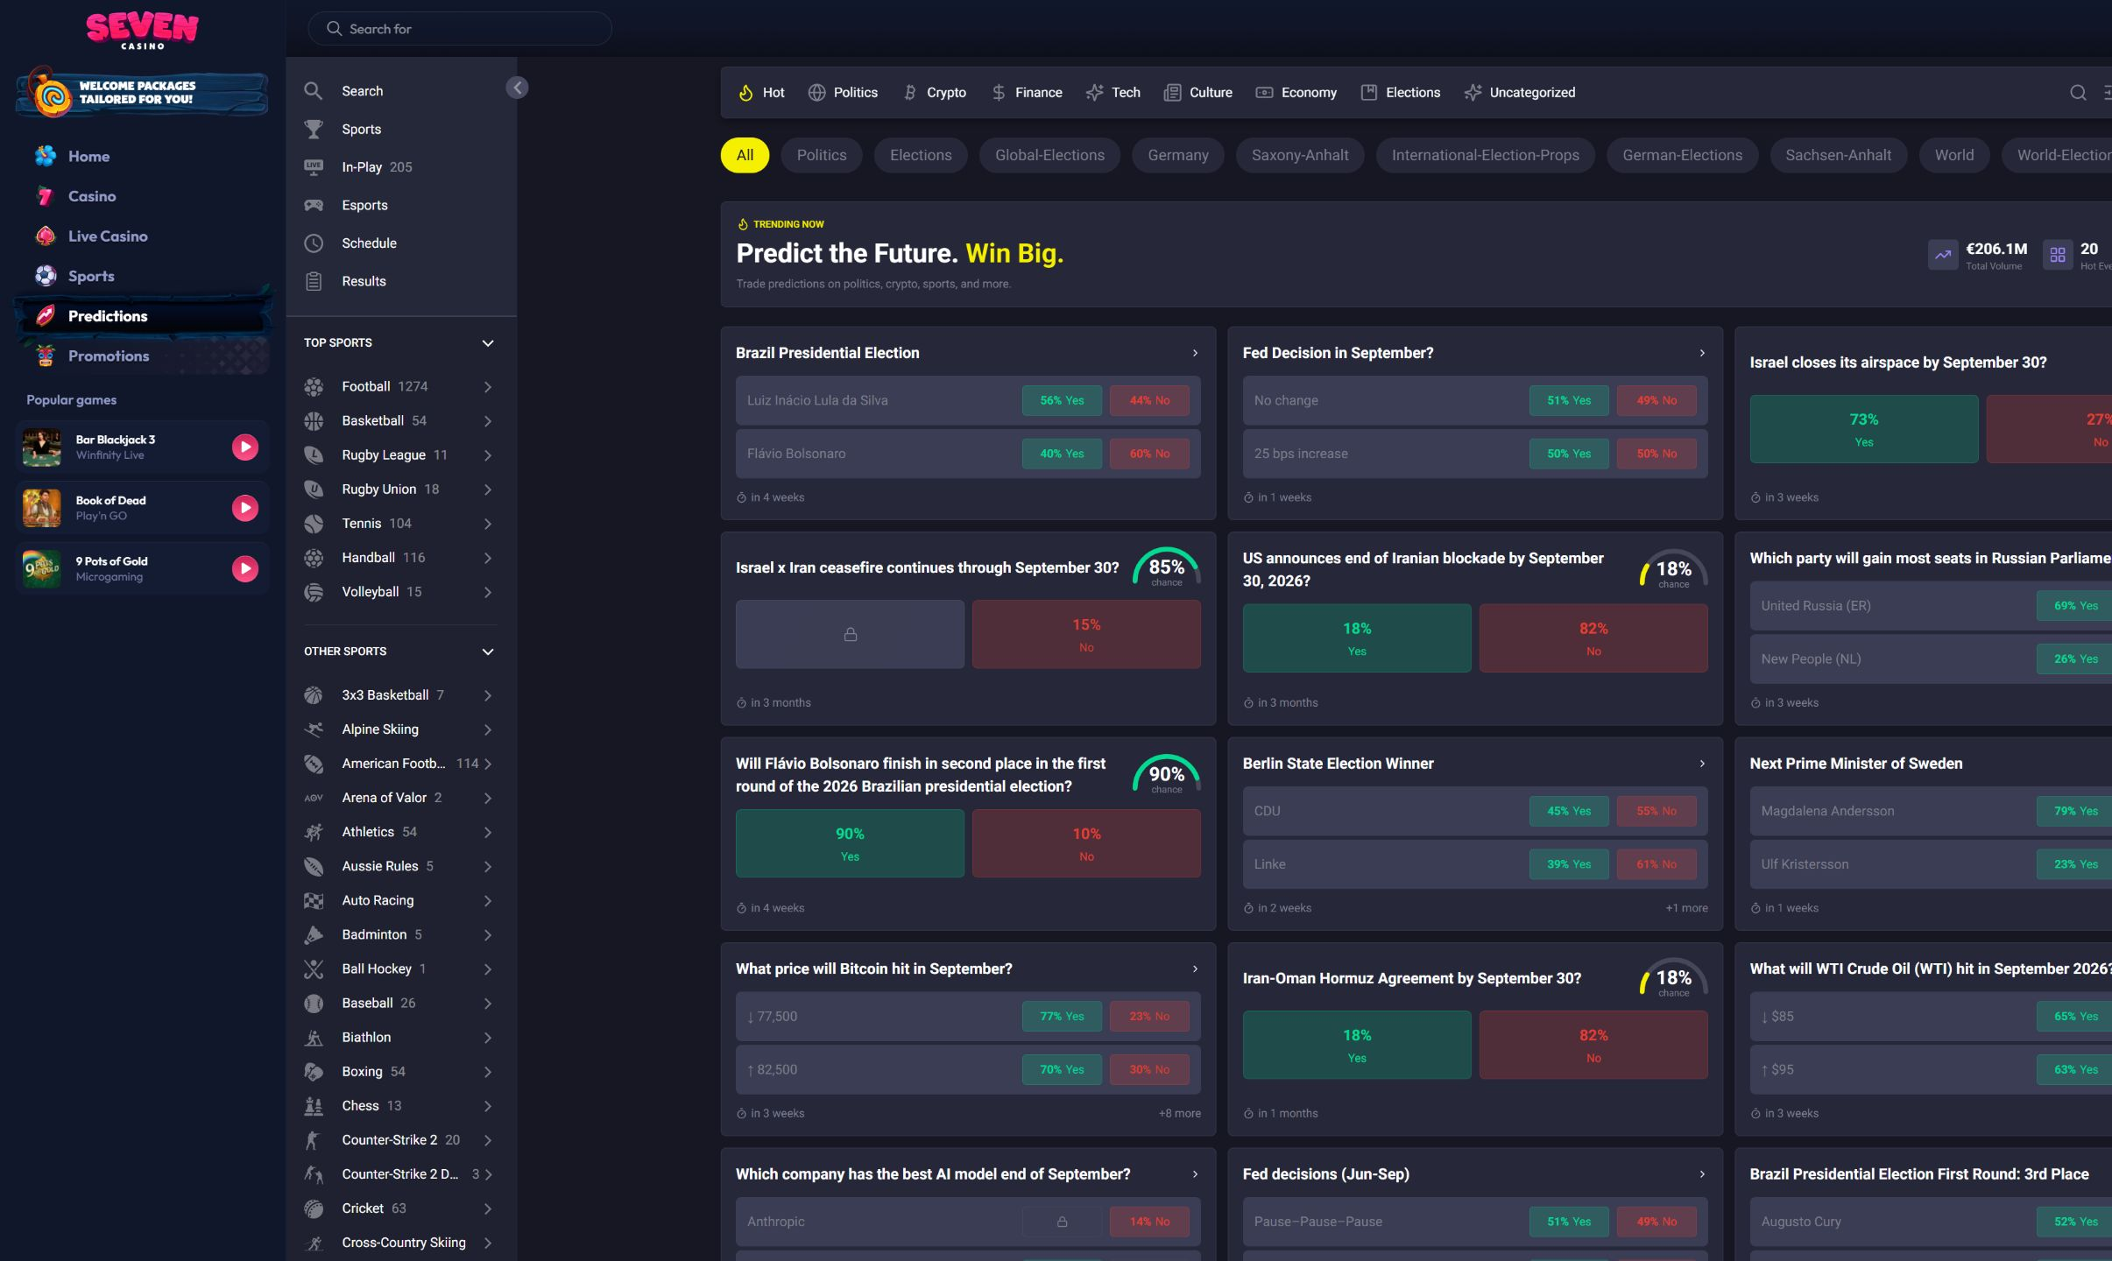Play Bar Blackjack 3 game
Viewport: 2112px width, 1261px height.
click(x=245, y=447)
